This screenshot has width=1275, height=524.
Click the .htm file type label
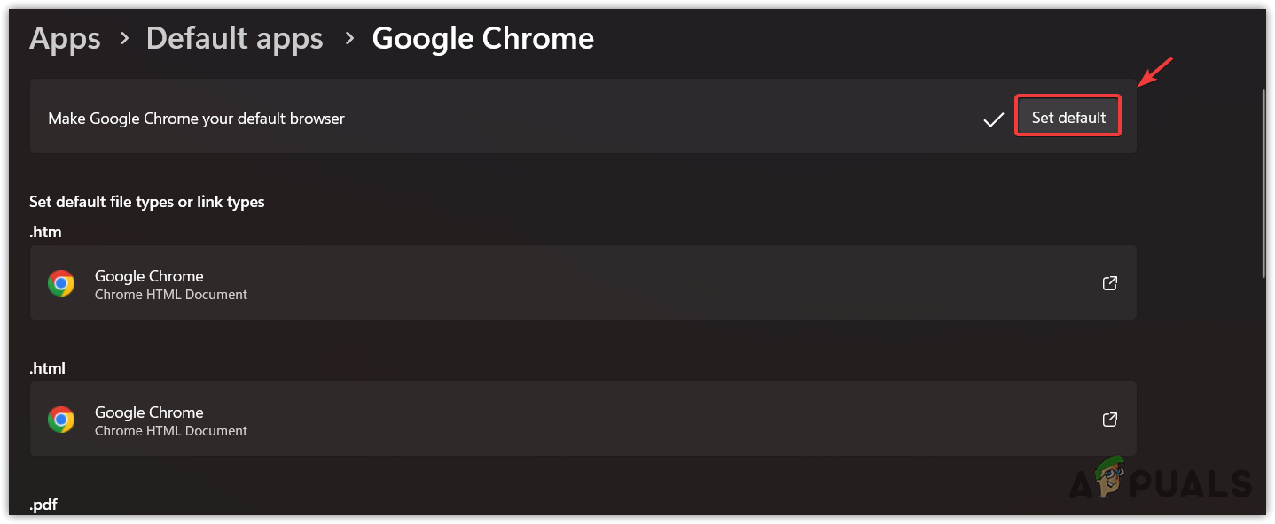(x=45, y=232)
